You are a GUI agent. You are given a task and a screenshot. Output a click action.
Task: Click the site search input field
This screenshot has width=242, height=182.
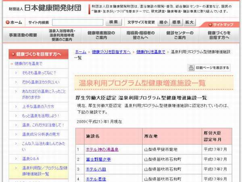click(77, 22)
